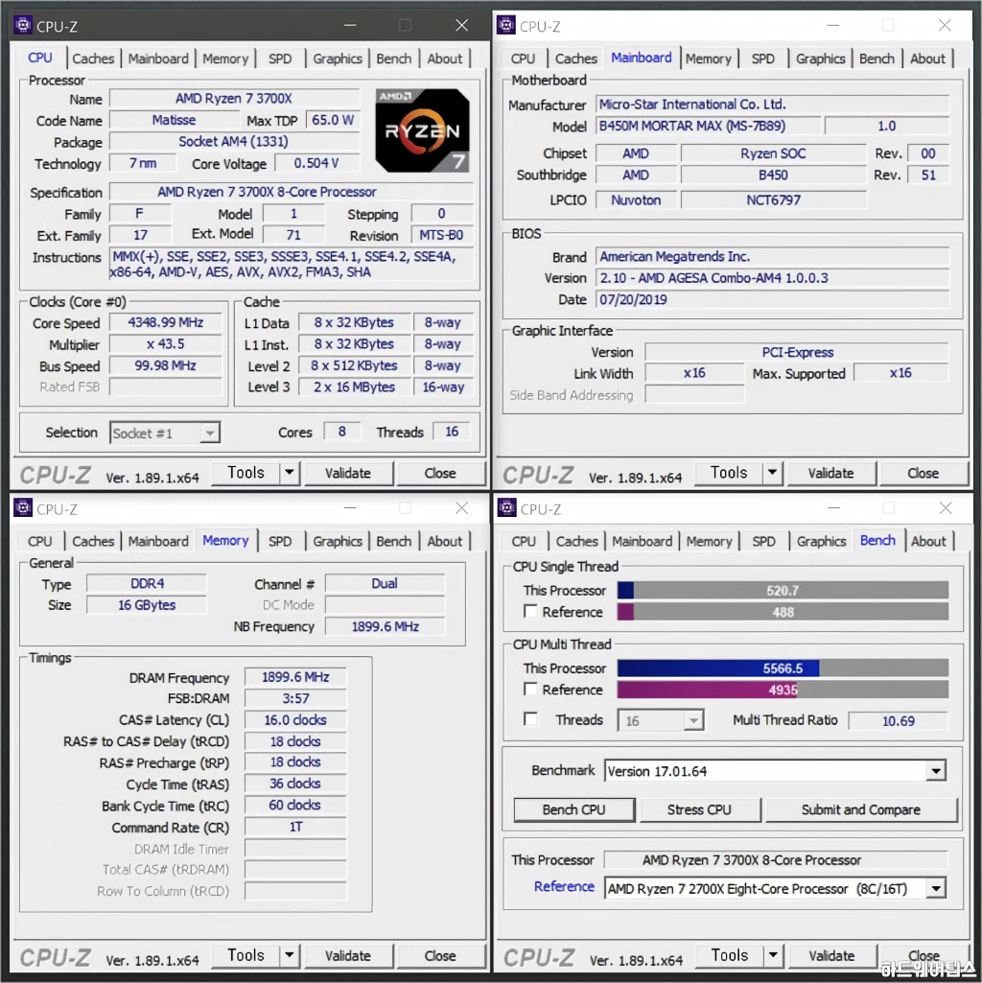This screenshot has height=983, width=982.
Task: Enable the Threads checkbox in Bench window
Action: [x=530, y=718]
